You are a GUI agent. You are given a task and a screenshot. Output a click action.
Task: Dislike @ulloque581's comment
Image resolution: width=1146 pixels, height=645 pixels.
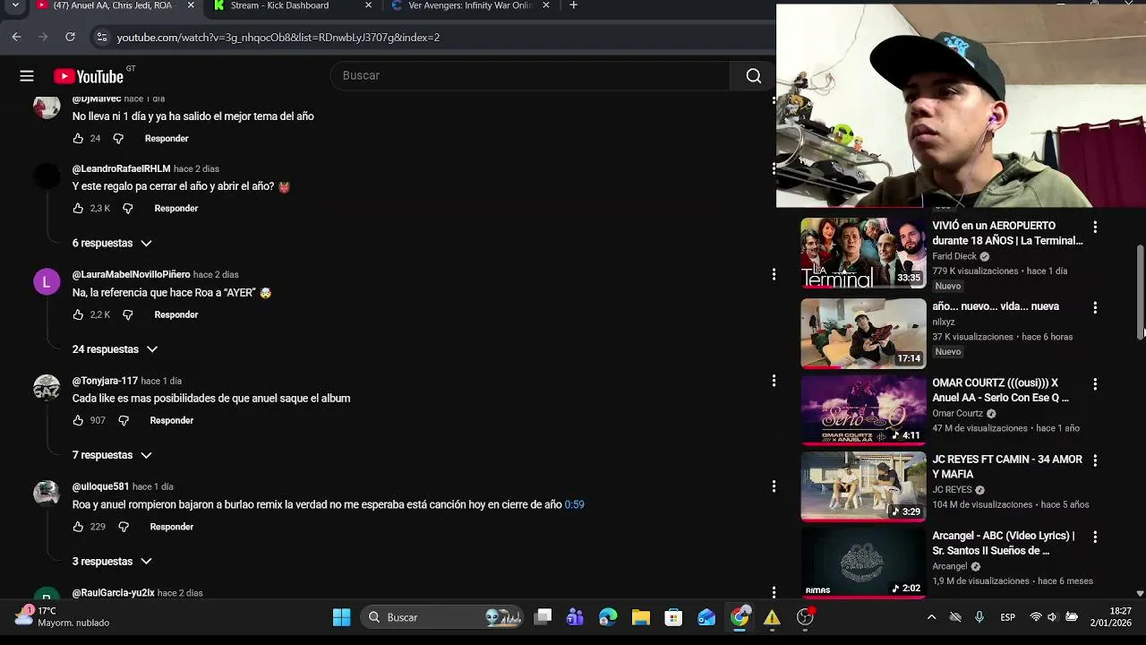coord(124,528)
